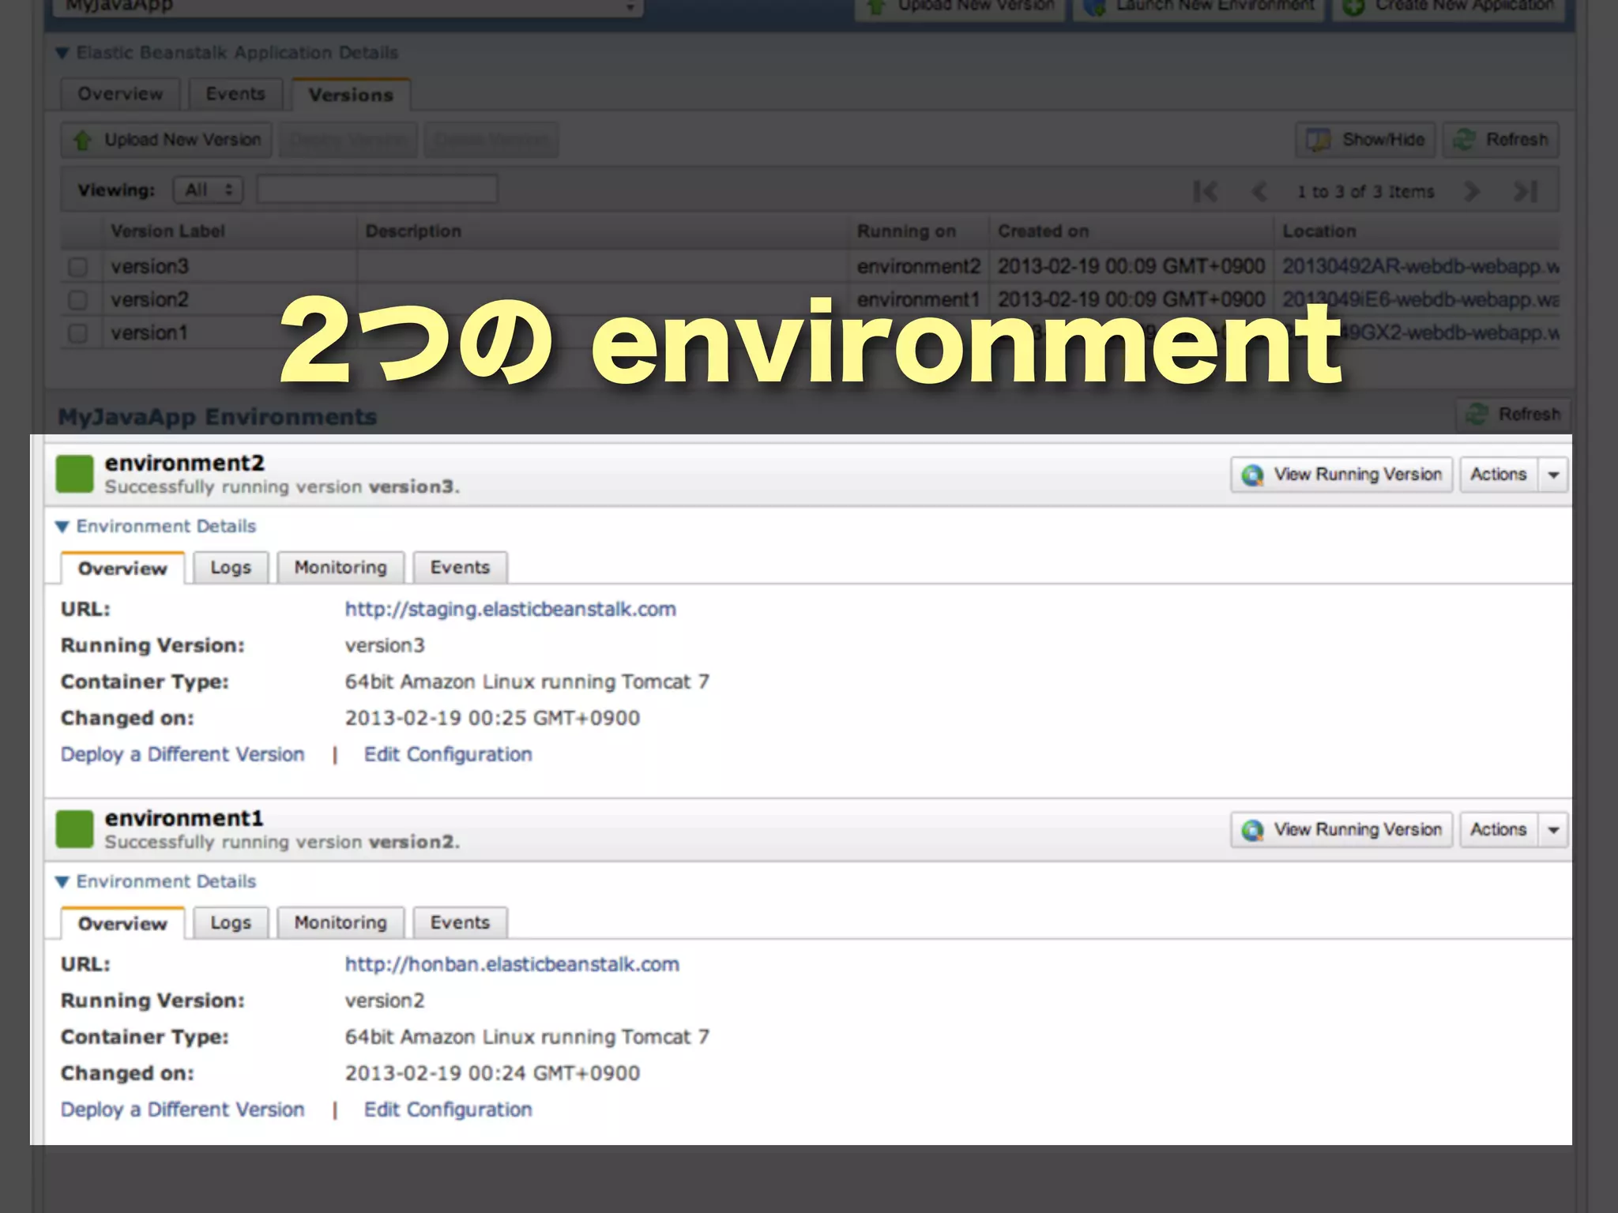Click the globe icon in environment2's View Running Version
The width and height of the screenshot is (1618, 1213).
click(x=1252, y=475)
